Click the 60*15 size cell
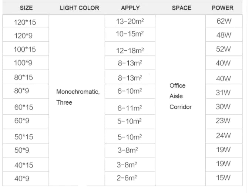 click(24, 107)
